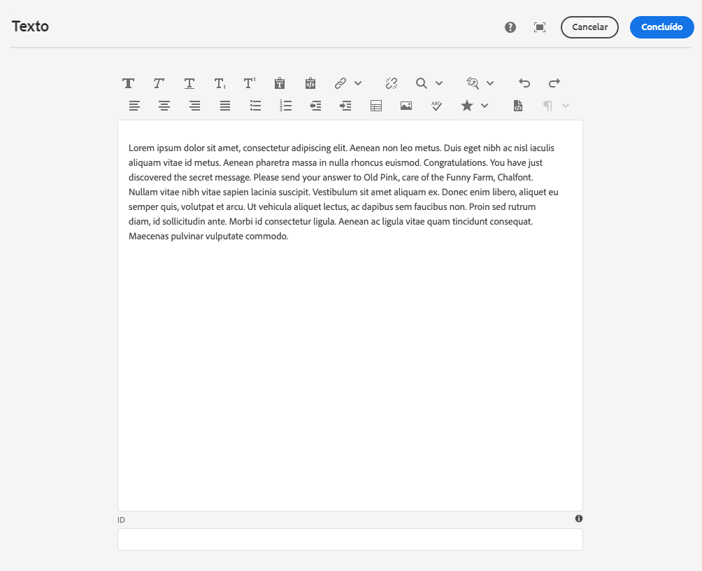
Task: Apply subscript formatting
Action: point(220,83)
